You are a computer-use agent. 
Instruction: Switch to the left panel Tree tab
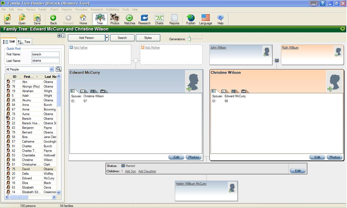pyautogui.click(x=24, y=42)
